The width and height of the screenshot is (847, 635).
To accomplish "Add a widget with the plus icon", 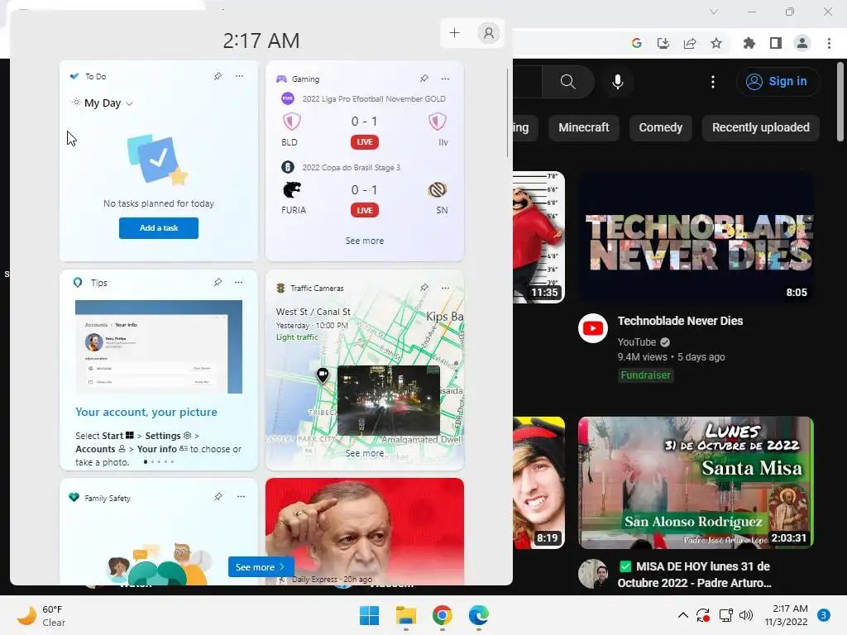I will [454, 33].
